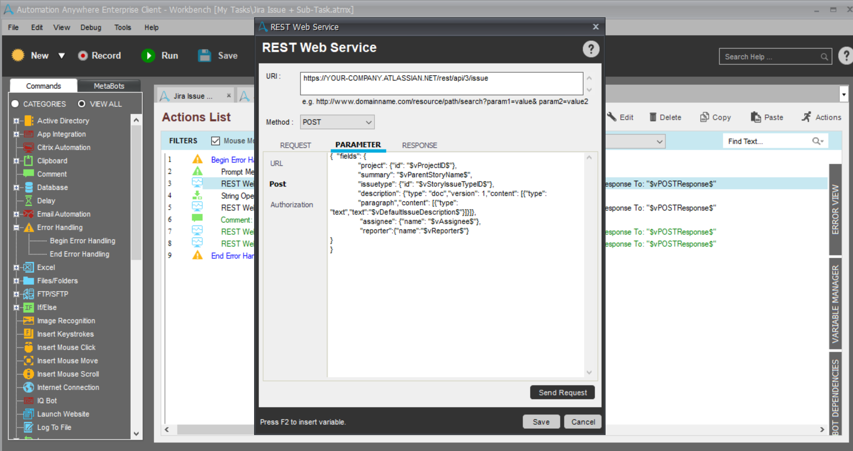Open the Actions running-man icon

click(806, 117)
